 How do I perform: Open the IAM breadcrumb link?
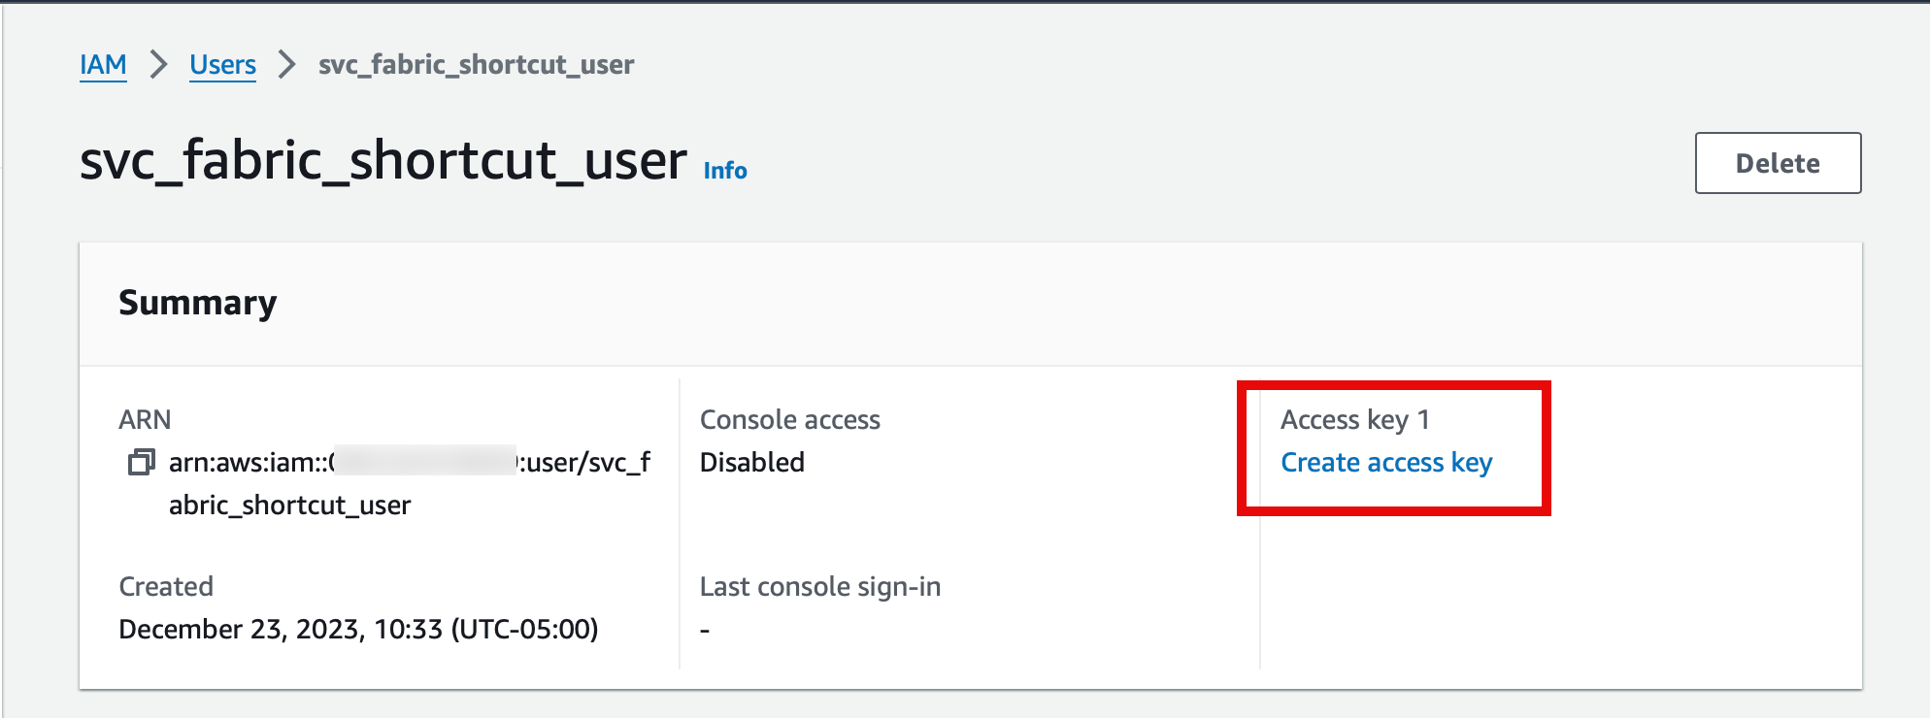click(103, 65)
